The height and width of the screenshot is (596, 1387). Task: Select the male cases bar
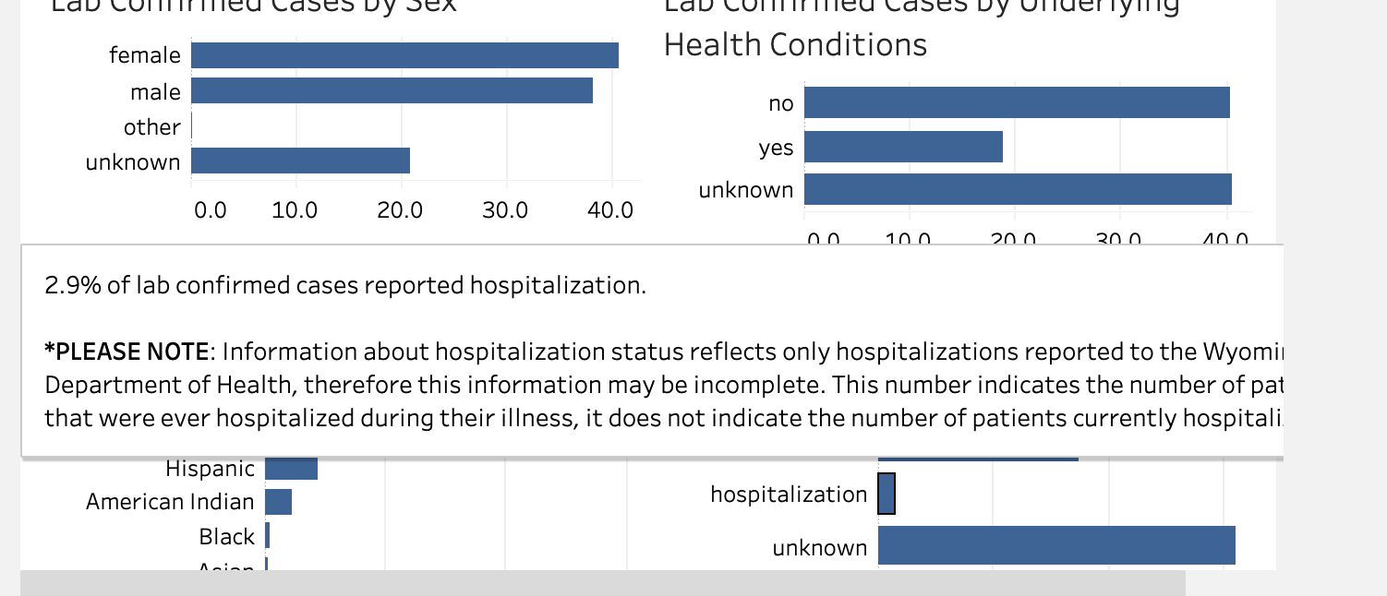pos(392,90)
